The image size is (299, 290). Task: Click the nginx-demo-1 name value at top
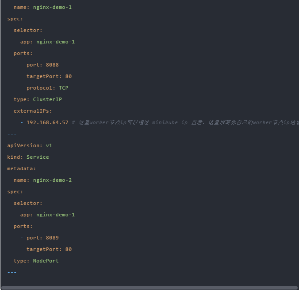point(52,7)
